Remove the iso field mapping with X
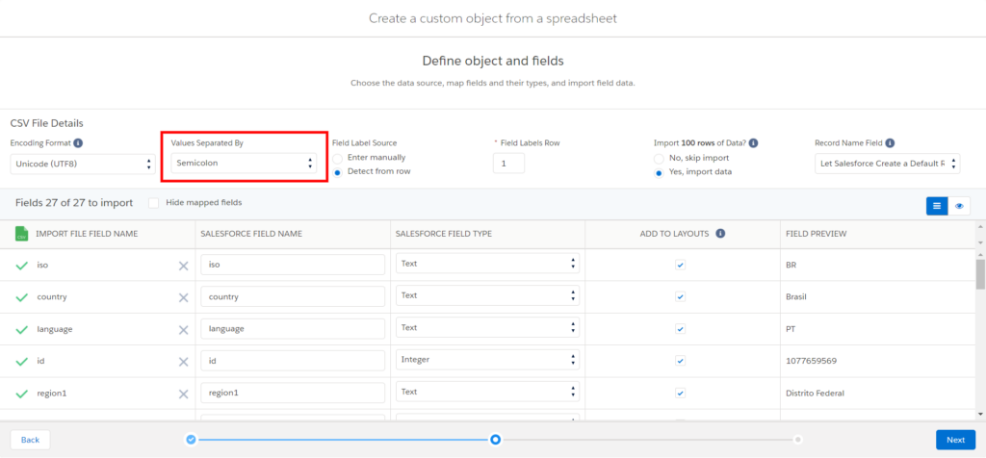 coord(184,266)
